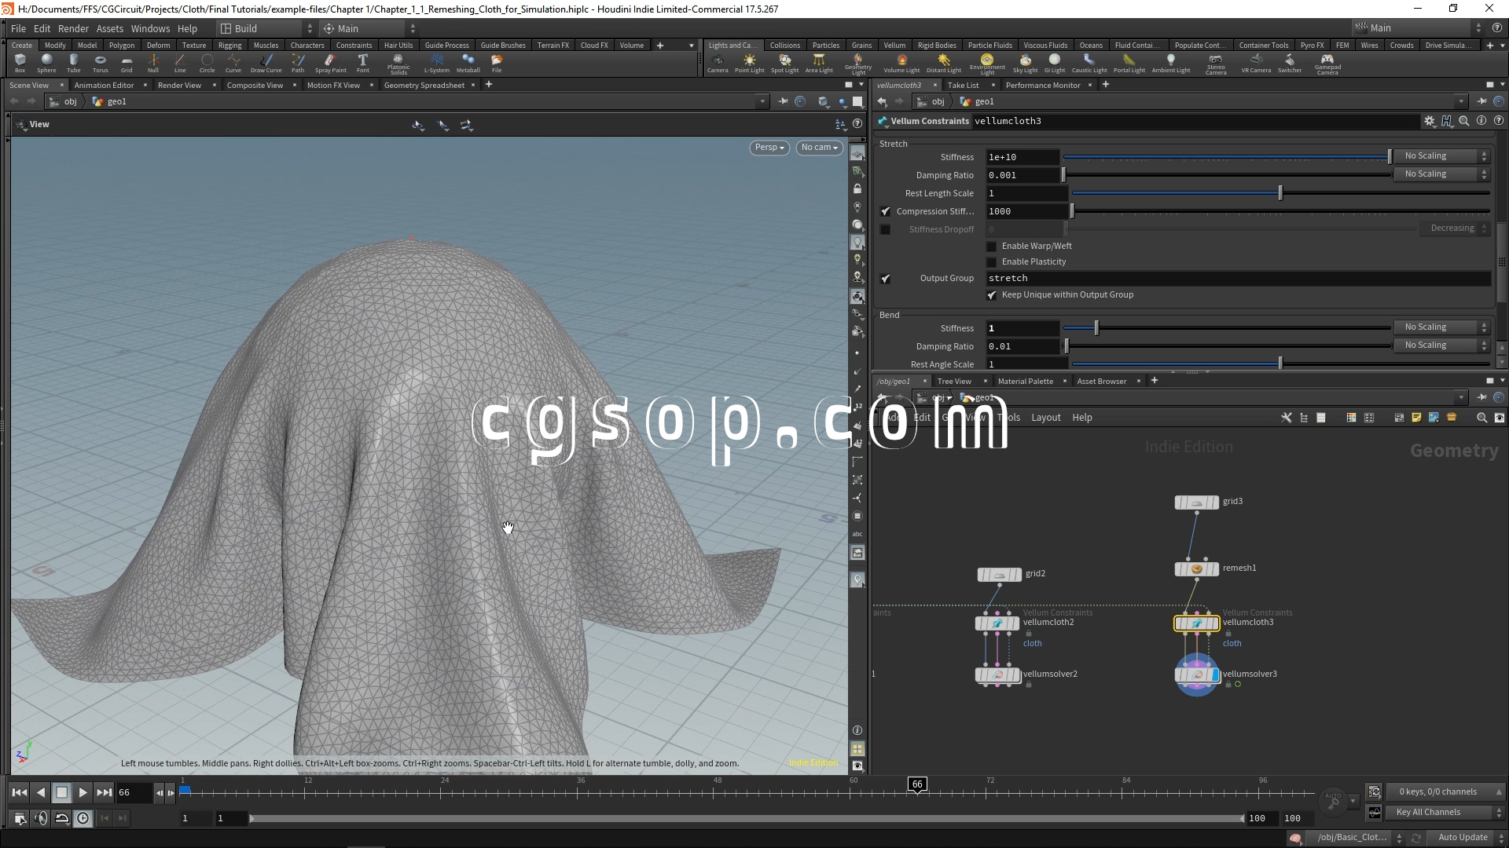
Task: Toggle Compression Stiffness checkbox
Action: 886,211
